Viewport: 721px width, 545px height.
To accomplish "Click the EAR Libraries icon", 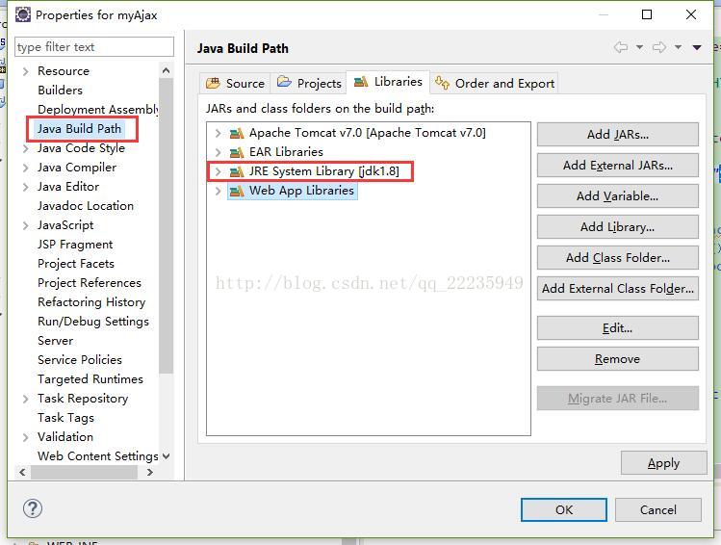I will [x=237, y=152].
